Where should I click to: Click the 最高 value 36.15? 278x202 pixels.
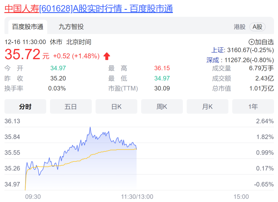(162, 68)
